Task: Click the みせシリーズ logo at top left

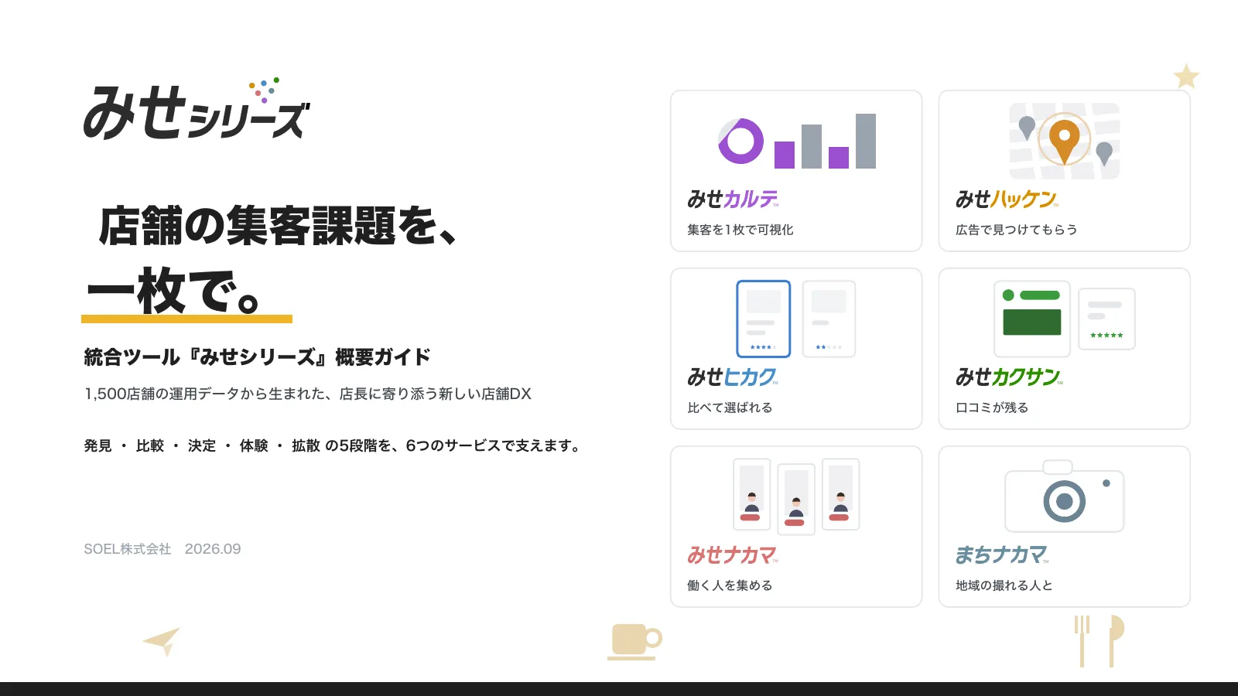Action: (x=197, y=109)
